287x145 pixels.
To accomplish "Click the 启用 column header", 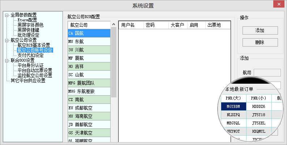I will (x=196, y=25).
